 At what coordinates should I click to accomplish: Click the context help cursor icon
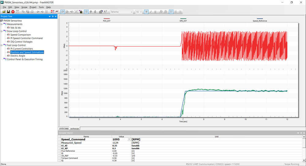click(105, 12)
